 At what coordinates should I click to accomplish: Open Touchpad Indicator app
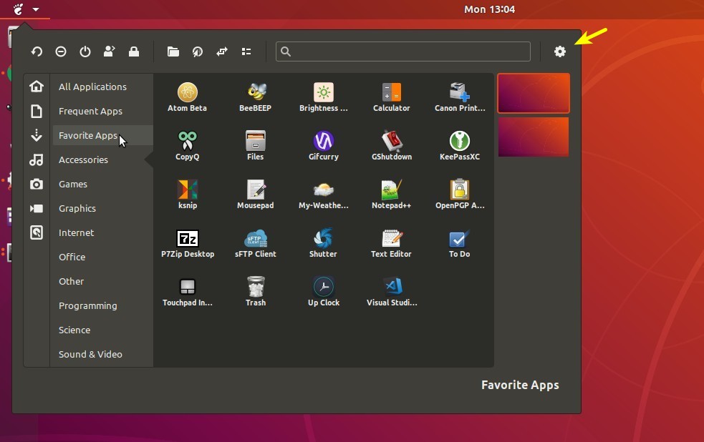pos(187,291)
